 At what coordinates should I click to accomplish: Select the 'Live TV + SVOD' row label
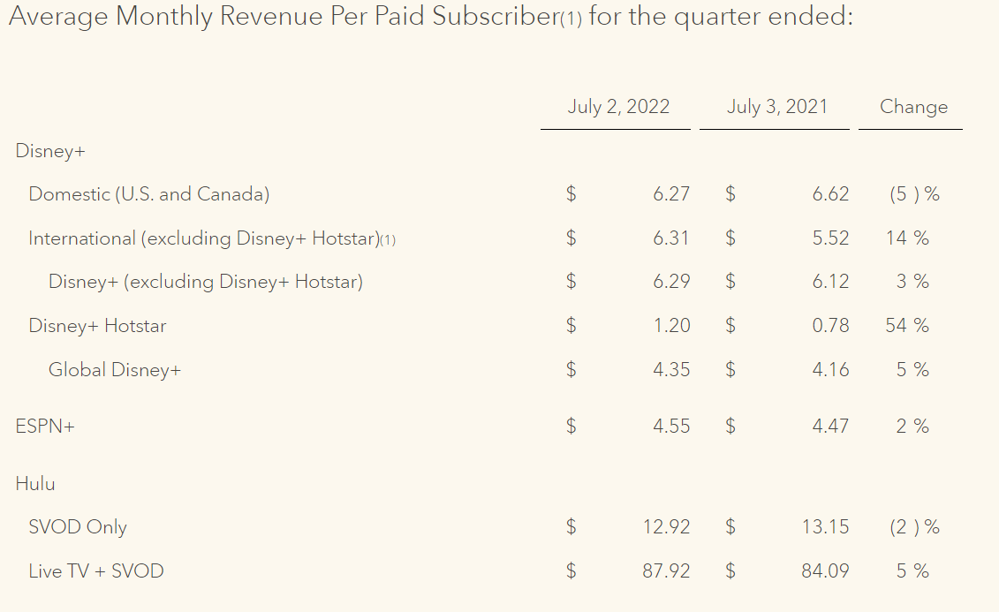pyautogui.click(x=96, y=571)
